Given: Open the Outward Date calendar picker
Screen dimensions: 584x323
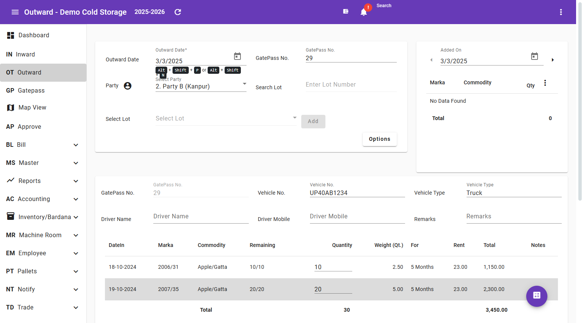Looking at the screenshot, I should tap(237, 56).
